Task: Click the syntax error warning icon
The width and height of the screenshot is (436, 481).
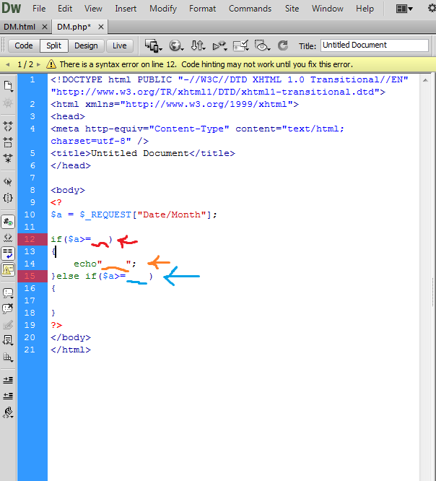Action: pyautogui.click(x=51, y=64)
